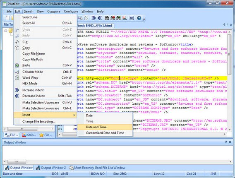Image resolution: width=235 pixels, height=178 pixels.
Task: Click the binoculars icon with red mark
Action: pyautogui.click(x=113, y=18)
